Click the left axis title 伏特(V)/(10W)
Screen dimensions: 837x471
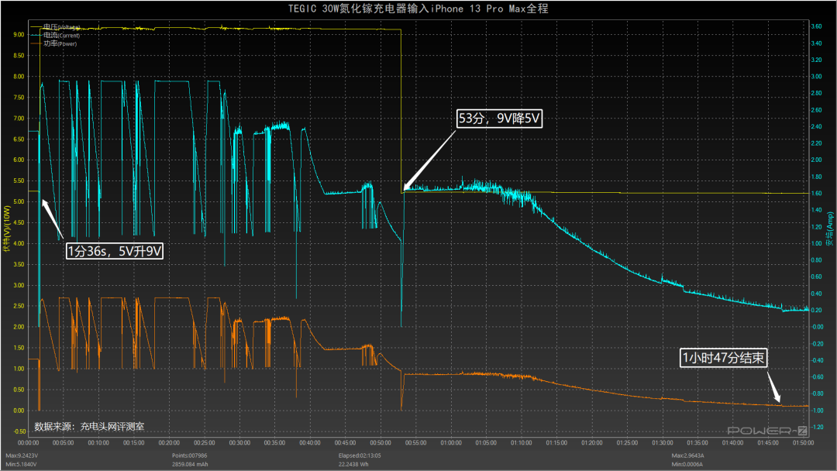coord(7,228)
